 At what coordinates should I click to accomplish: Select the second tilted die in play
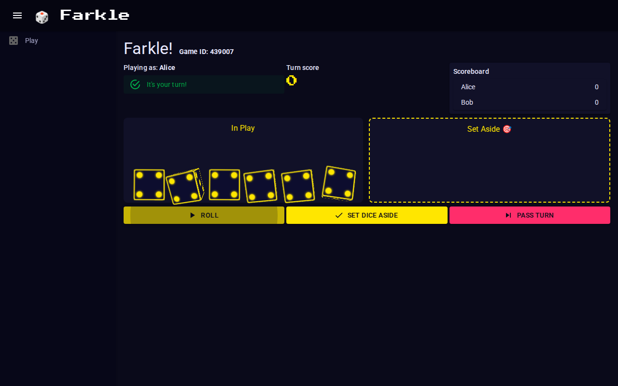[x=184, y=187]
